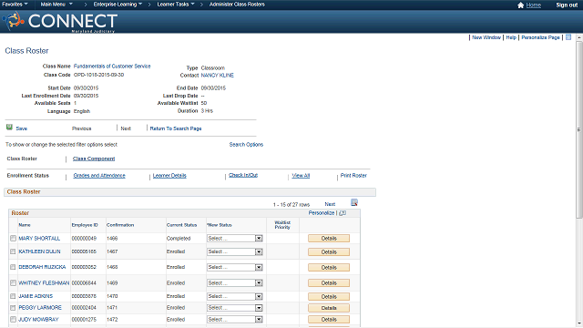Click the CONNECT logo
Image resolution: width=583 pixels, height=328 pixels.
(60, 21)
